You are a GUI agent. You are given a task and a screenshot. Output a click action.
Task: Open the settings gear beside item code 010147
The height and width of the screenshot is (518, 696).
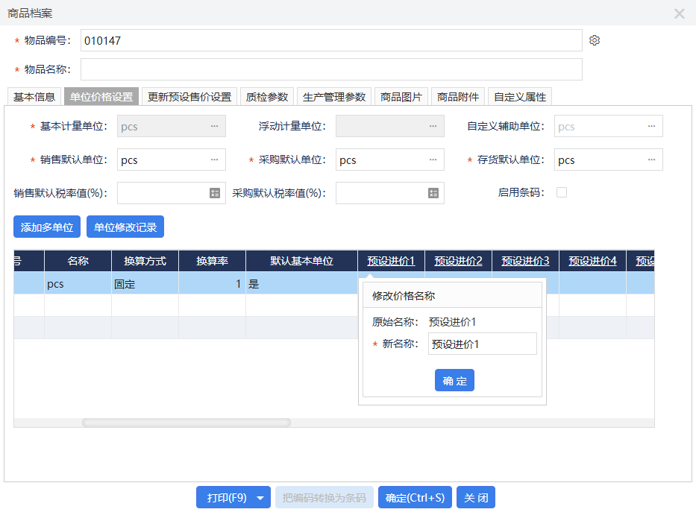pos(595,40)
